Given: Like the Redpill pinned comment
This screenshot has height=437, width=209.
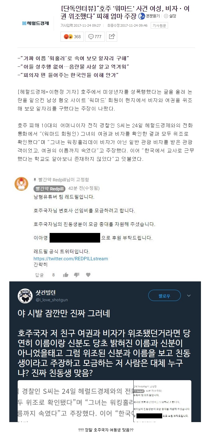Looking at the screenshot, I should point(66,275).
